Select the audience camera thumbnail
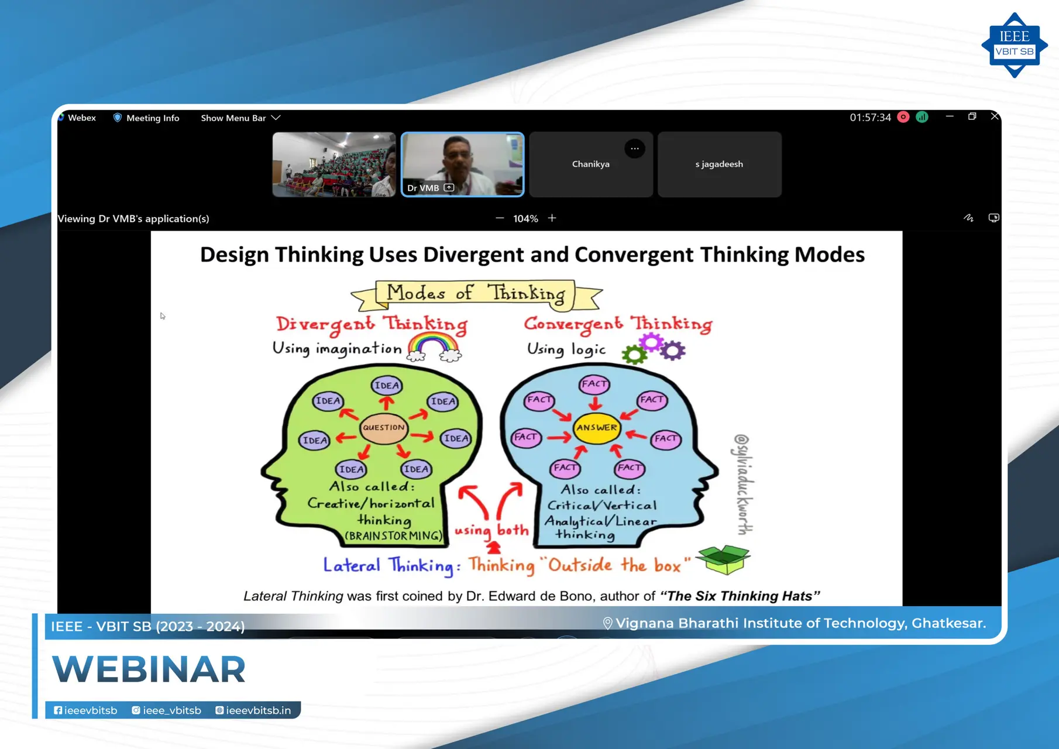 tap(333, 164)
